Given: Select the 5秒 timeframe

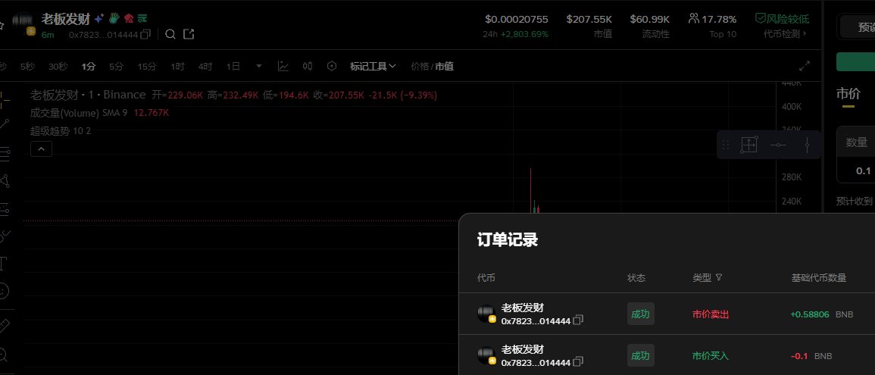Looking at the screenshot, I should point(27,67).
